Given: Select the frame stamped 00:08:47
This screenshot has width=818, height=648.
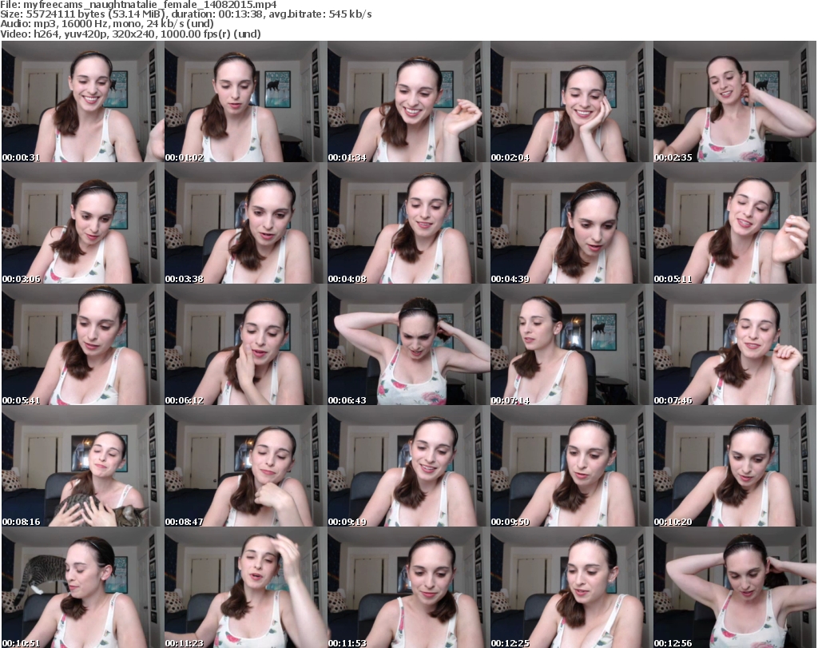Looking at the screenshot, I should 246,466.
